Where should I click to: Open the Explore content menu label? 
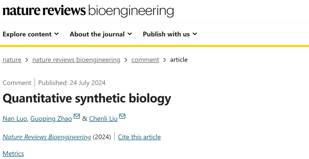[27, 34]
